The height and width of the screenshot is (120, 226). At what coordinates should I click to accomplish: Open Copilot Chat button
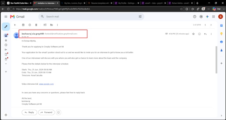point(217,9)
